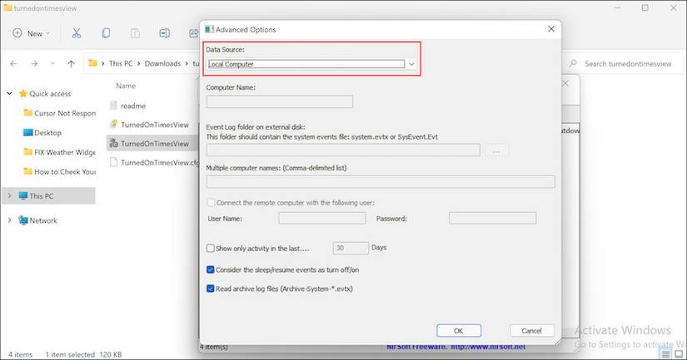This screenshot has height=360, width=687.
Task: Sort files by the Name column header
Action: coord(126,86)
